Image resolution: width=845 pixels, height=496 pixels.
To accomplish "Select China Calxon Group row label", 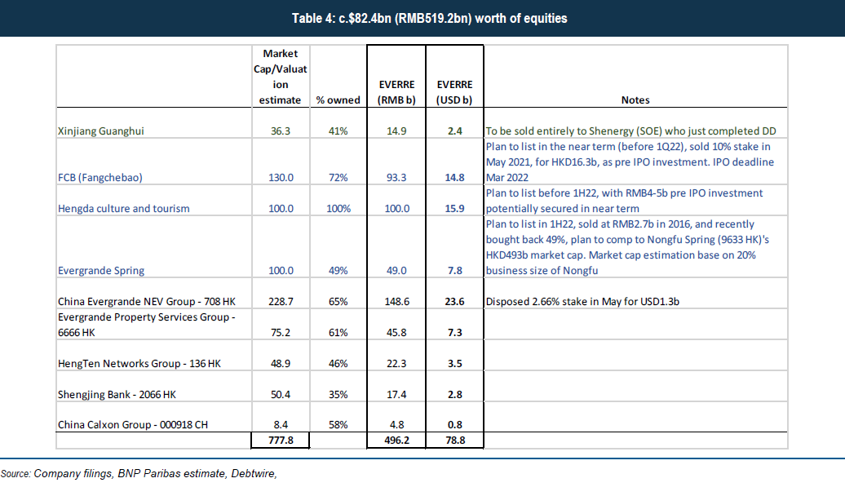I will (x=133, y=425).
